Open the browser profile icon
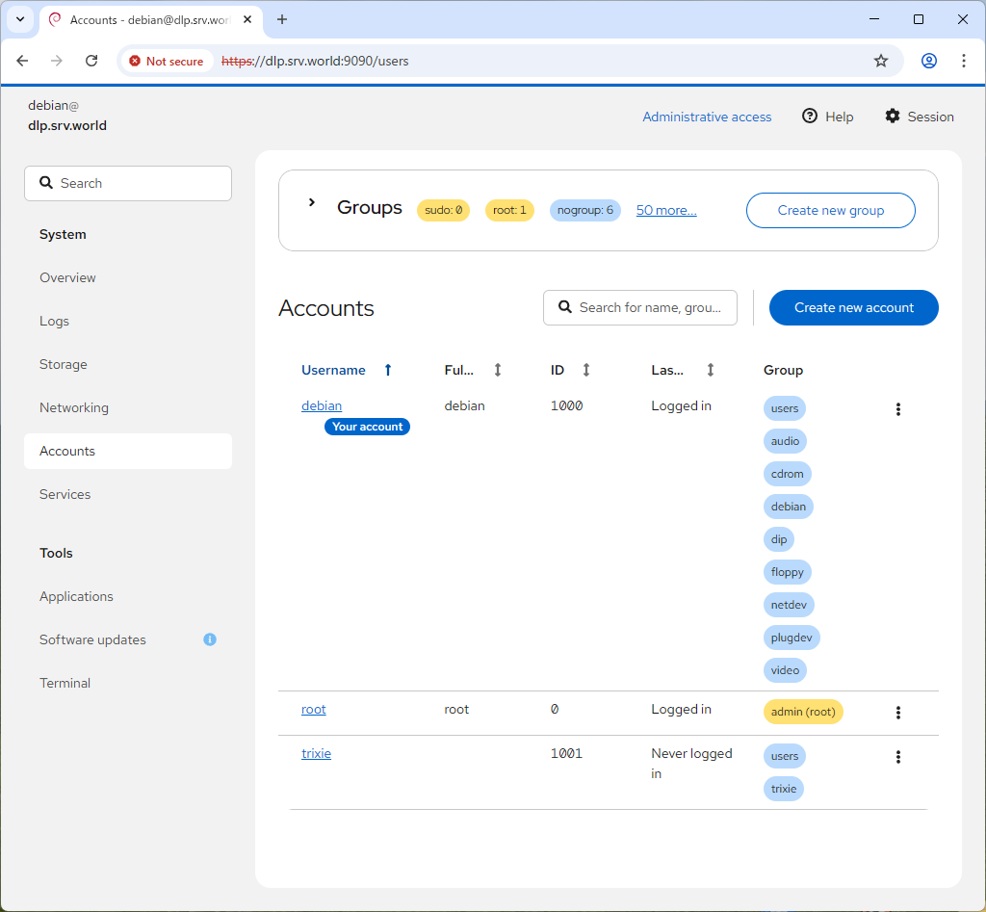The height and width of the screenshot is (912, 986). pyautogui.click(x=928, y=61)
